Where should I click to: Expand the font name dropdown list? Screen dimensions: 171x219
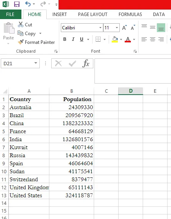(x=100, y=27)
